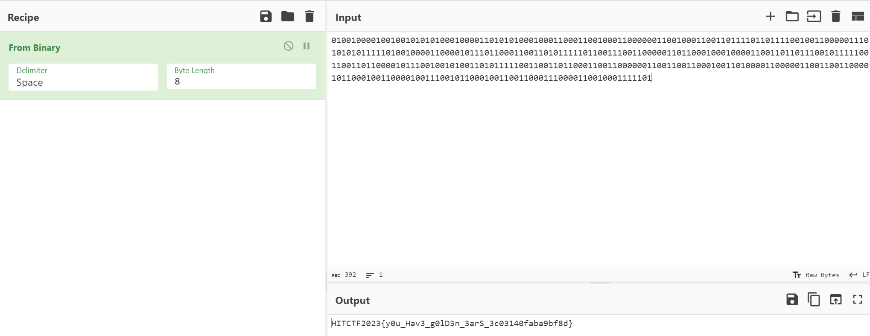
Task: Open Raw Bytes encoding selector
Action: click(x=816, y=275)
